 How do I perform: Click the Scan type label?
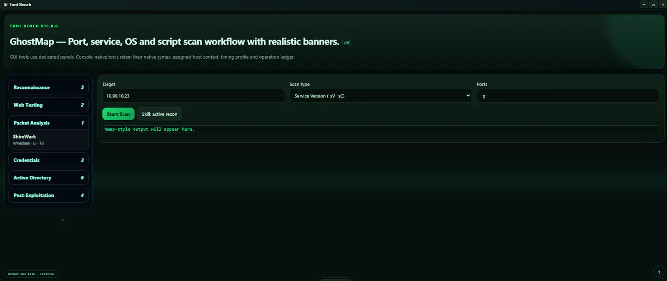[x=300, y=84]
